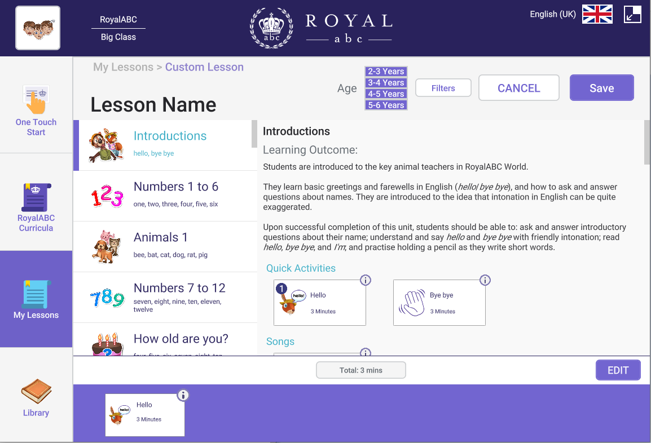Open the Filters options
The width and height of the screenshot is (651, 443).
(x=443, y=88)
